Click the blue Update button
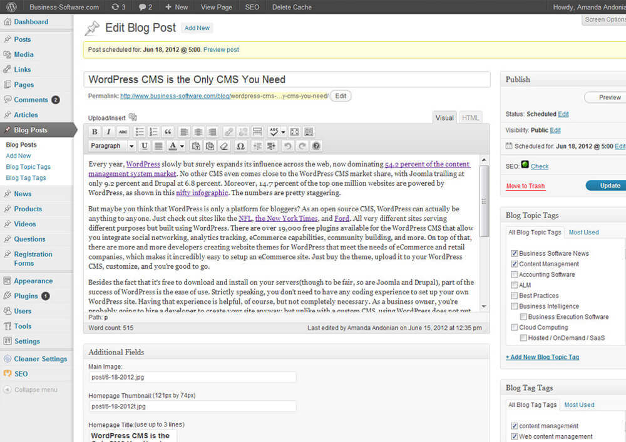Viewport: 626px width, 442px height. [x=605, y=186]
